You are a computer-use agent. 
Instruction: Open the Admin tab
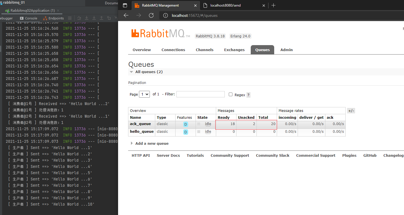286,50
